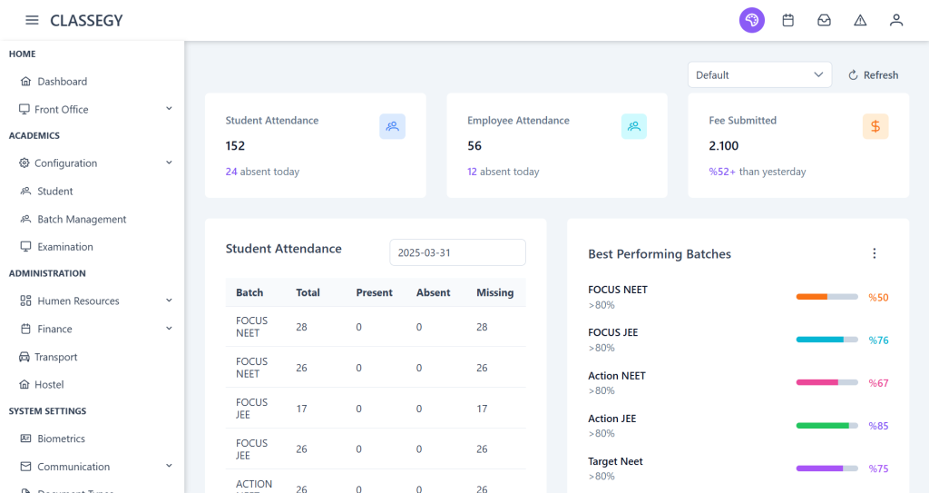Open the calendar icon in header
The width and height of the screenshot is (929, 493).
coord(787,20)
